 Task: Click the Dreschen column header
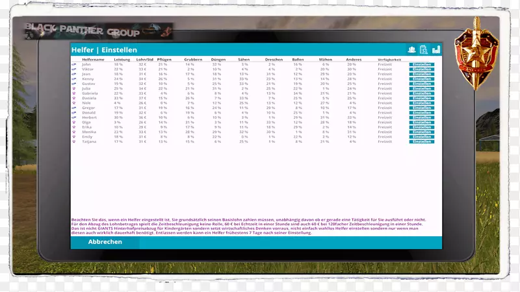(274, 59)
